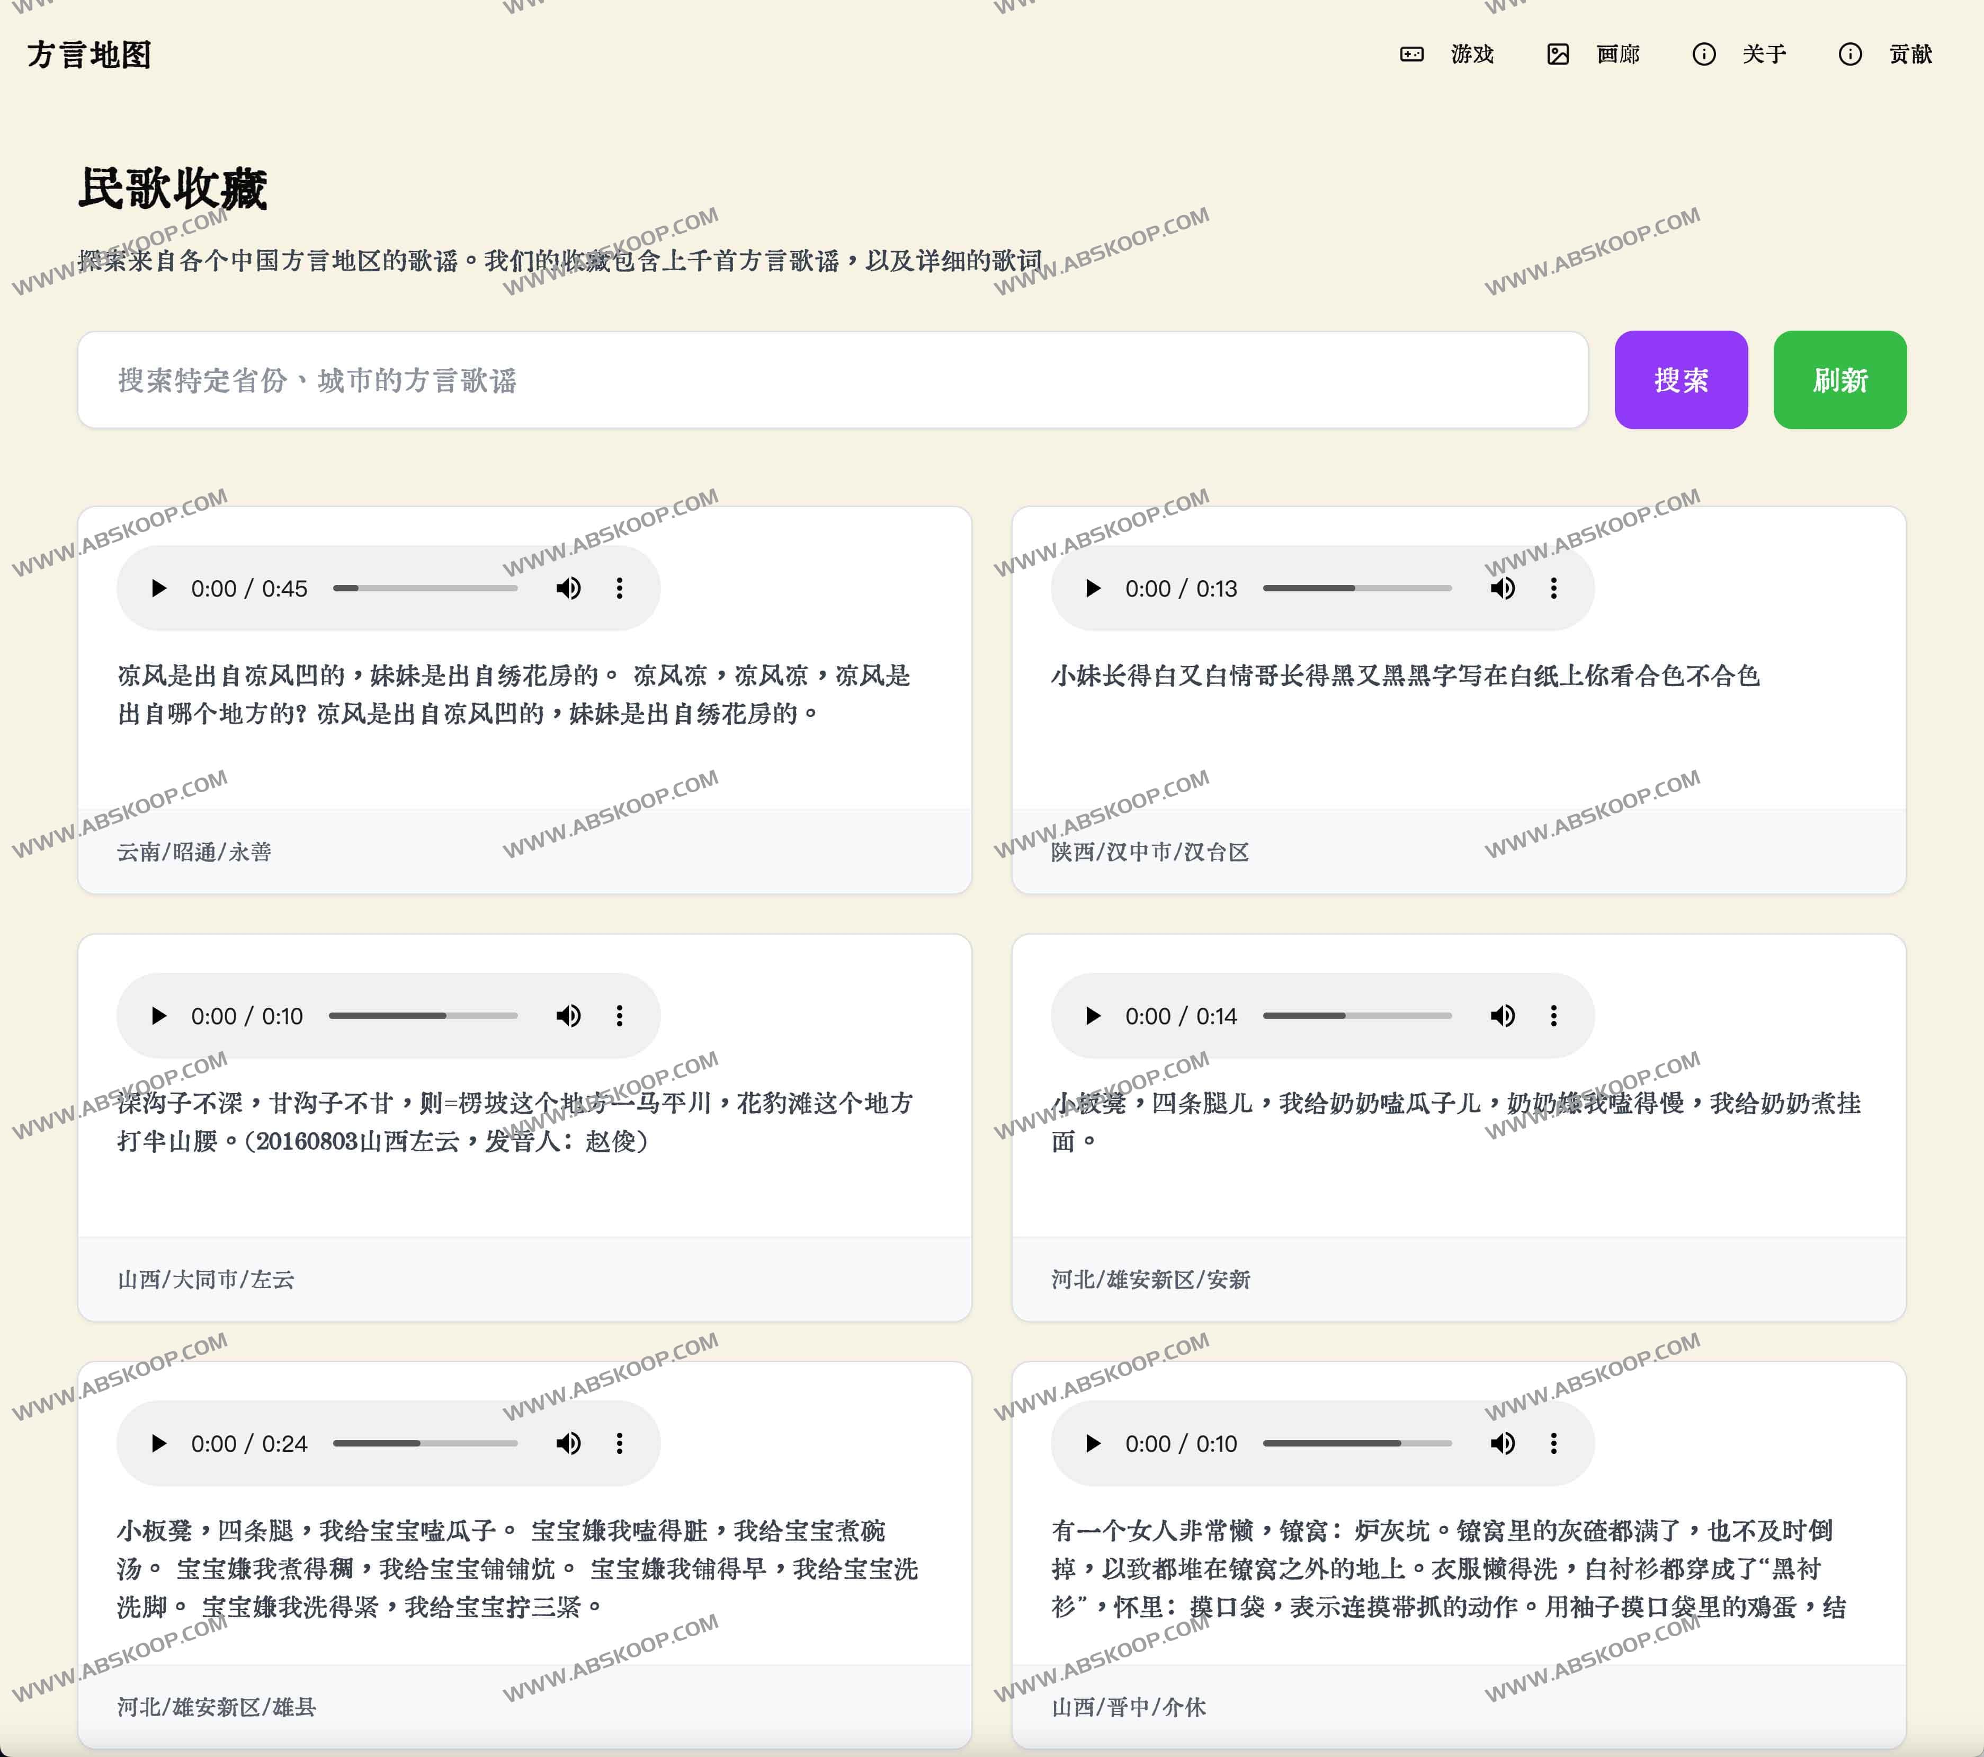1984x1757 pixels.
Task: Mute the 河北/雄安新区/安新 audio player
Action: tap(1503, 1016)
